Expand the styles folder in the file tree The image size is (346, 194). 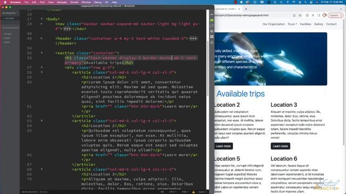coord(7,42)
